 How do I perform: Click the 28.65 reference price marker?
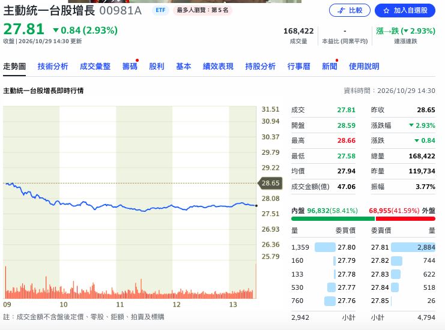click(x=270, y=183)
